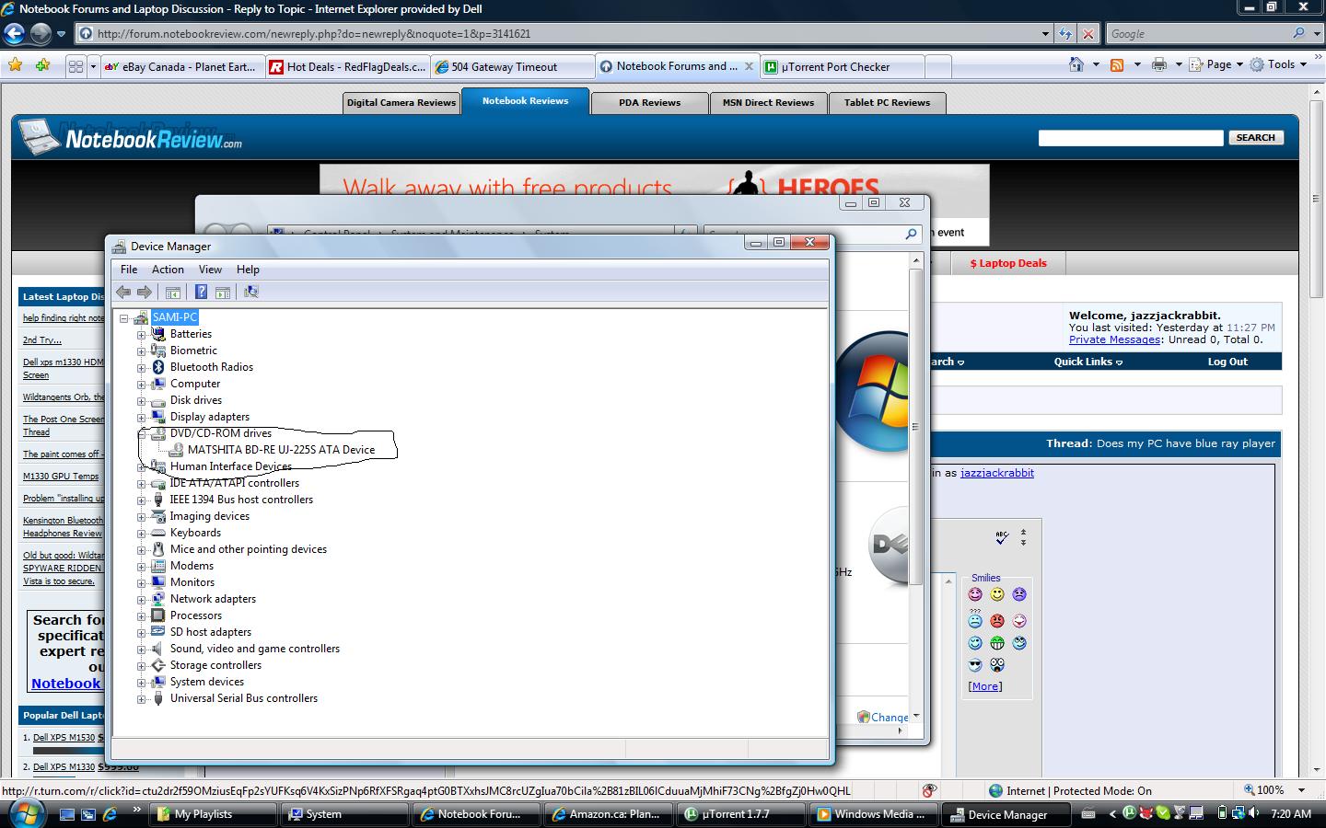Switch to Hot Deals RedFlagDeals tab
Screen dimensions: 1326x828
(347, 66)
